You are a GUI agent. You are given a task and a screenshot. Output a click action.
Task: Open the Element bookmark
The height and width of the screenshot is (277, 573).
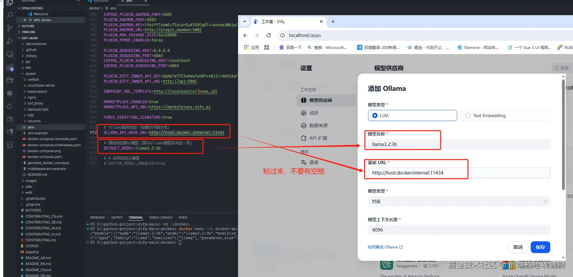click(478, 47)
